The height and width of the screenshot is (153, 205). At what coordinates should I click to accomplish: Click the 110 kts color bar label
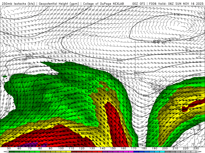tap(71, 148)
